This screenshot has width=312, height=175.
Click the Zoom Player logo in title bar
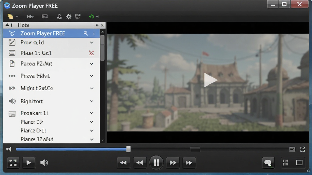pyautogui.click(x=7, y=5)
